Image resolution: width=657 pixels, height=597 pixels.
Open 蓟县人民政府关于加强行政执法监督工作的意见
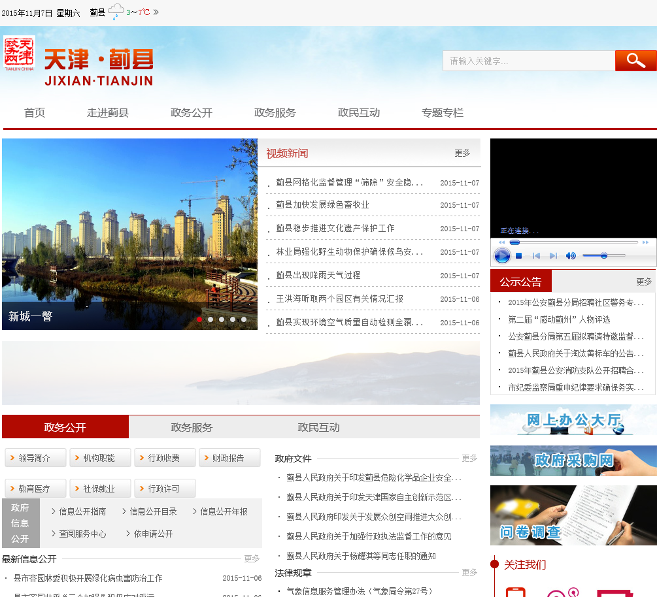369,536
